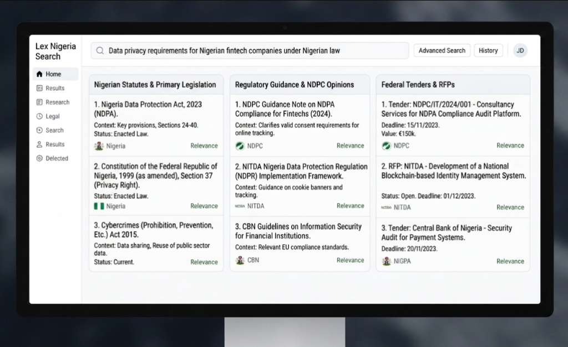This screenshot has height=347, width=568.
Task: Click the NDPC logo in the tender card
Action: click(x=386, y=146)
